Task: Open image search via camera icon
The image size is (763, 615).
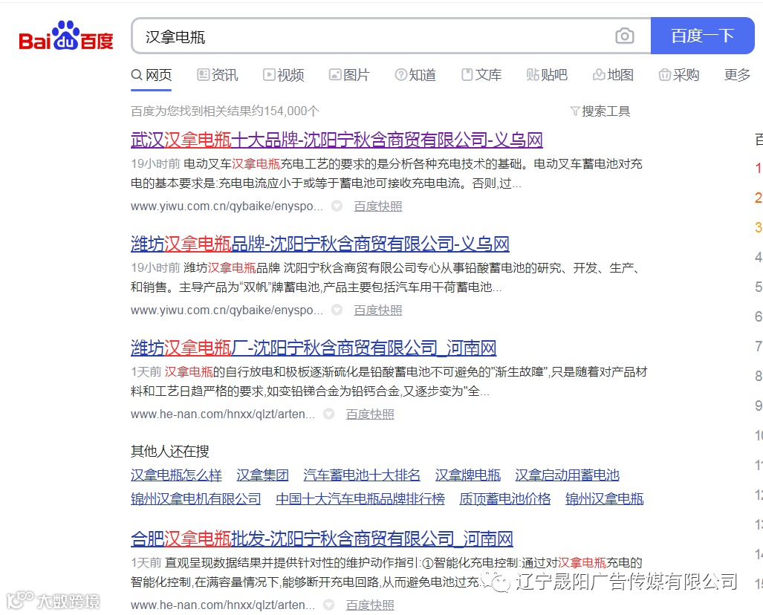Action: (624, 36)
